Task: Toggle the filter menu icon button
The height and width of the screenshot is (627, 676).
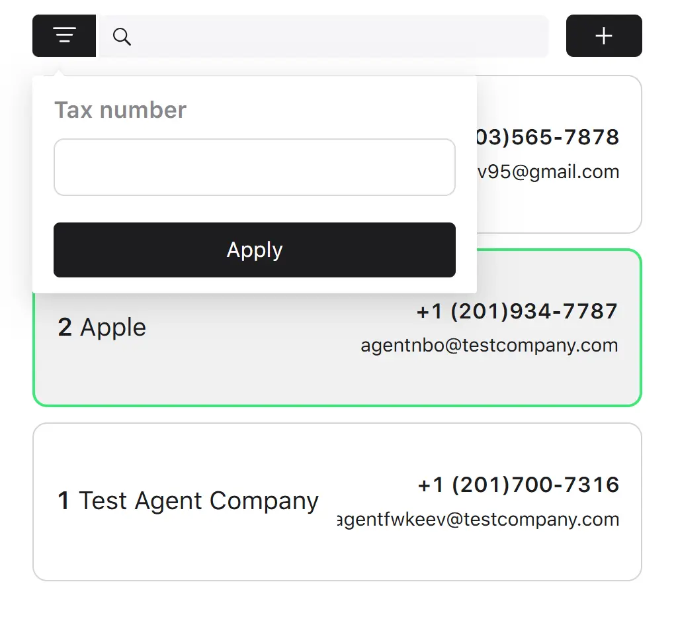Action: 63,36
